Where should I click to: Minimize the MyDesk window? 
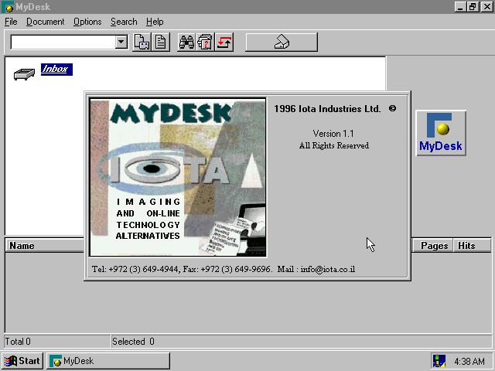coord(460,7)
